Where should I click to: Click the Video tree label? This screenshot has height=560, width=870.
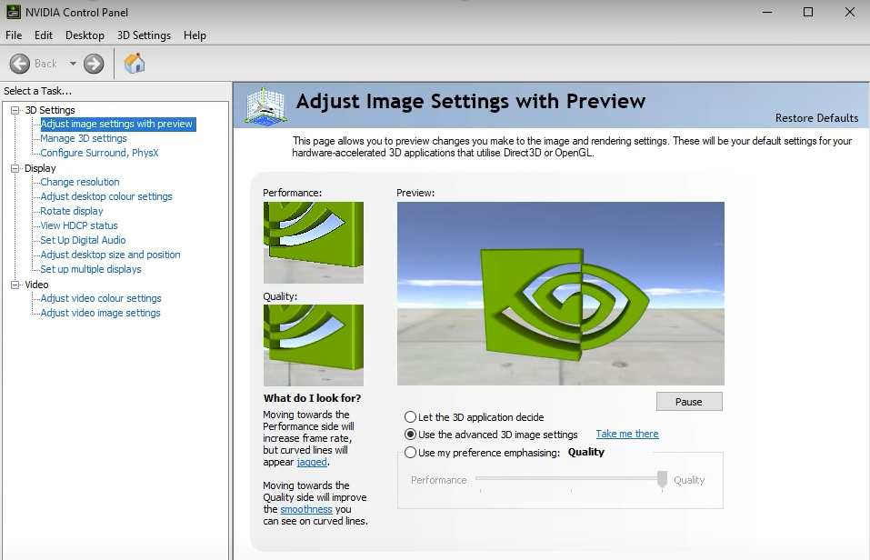coord(36,285)
